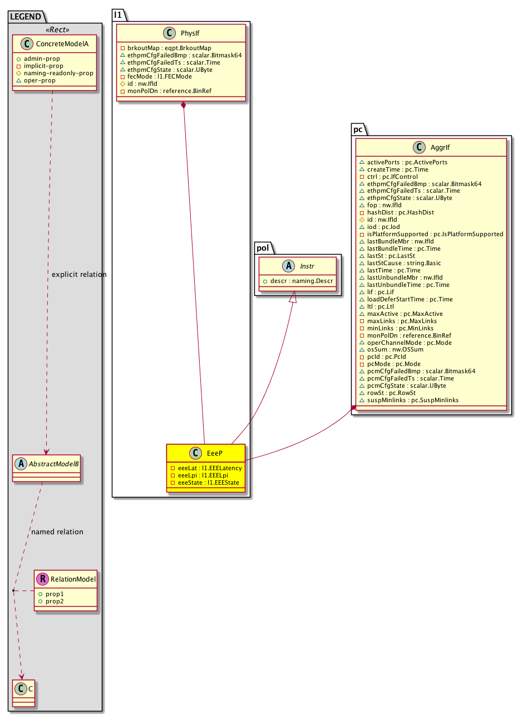Click the C class icon in legend
523x717 pixels.
pyautogui.click(x=21, y=689)
